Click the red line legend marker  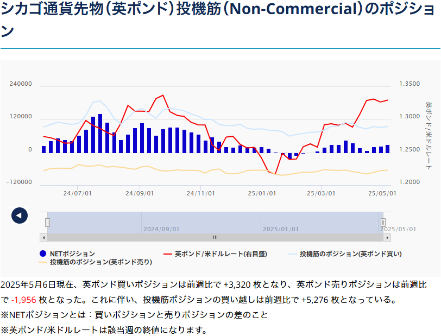click(167, 253)
